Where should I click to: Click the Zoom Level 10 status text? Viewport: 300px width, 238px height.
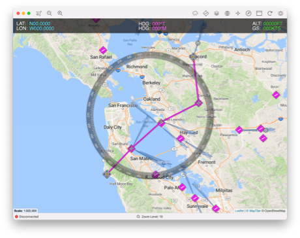pyautogui.click(x=150, y=216)
